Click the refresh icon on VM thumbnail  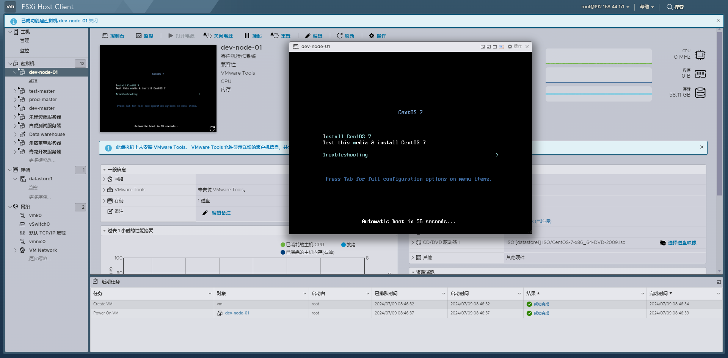(x=212, y=128)
